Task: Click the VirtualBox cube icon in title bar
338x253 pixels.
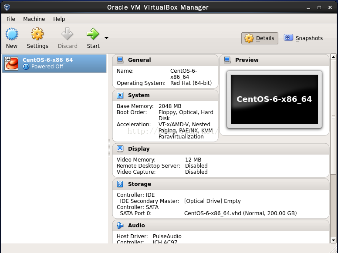Action: [7, 7]
